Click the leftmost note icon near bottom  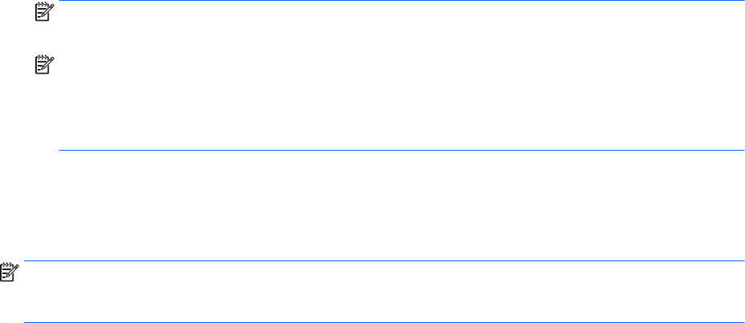(6, 274)
